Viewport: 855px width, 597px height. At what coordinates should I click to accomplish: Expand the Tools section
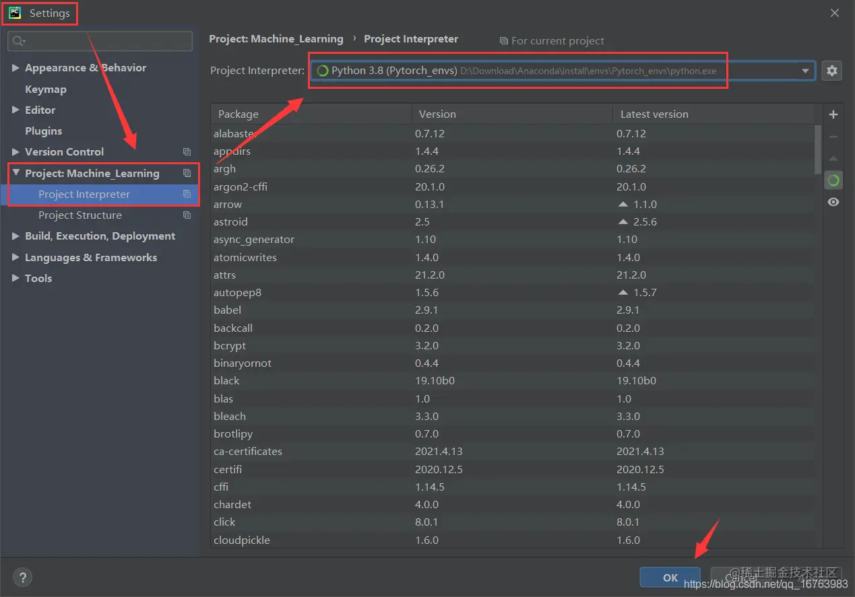[15, 278]
